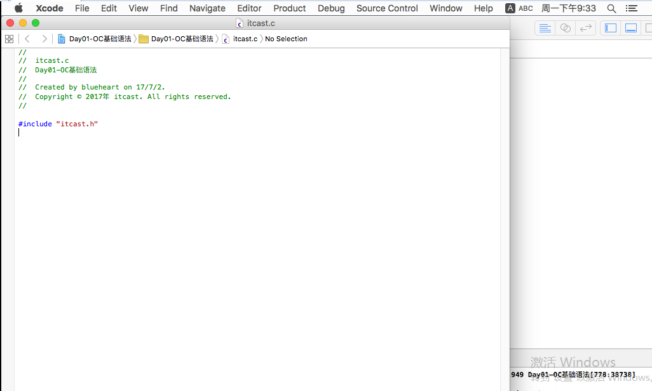This screenshot has height=391, width=652.
Task: Show the Version editor
Action: pos(585,29)
